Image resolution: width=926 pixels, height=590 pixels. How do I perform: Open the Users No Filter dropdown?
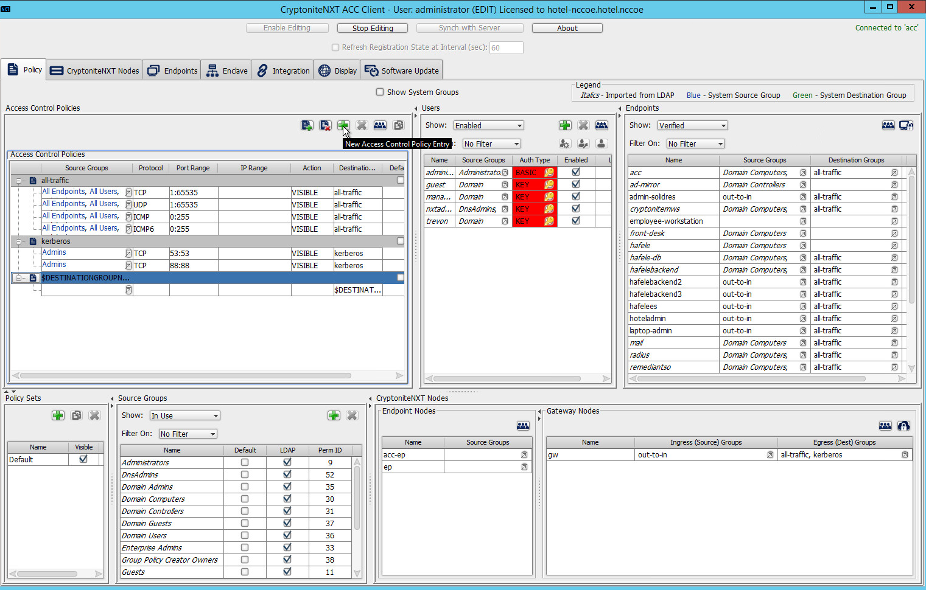[492, 144]
